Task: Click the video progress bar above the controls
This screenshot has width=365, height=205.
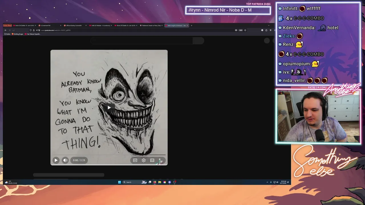Action: (109, 155)
